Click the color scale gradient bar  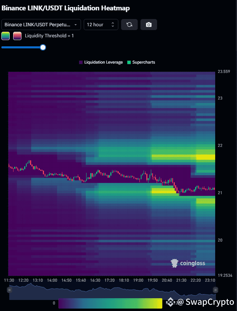coord(110,303)
